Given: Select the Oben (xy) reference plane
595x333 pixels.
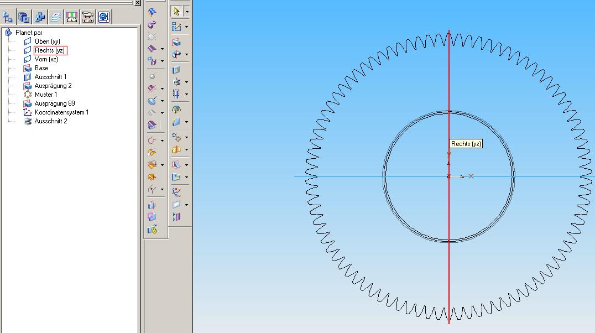Looking at the screenshot, I should point(48,41).
